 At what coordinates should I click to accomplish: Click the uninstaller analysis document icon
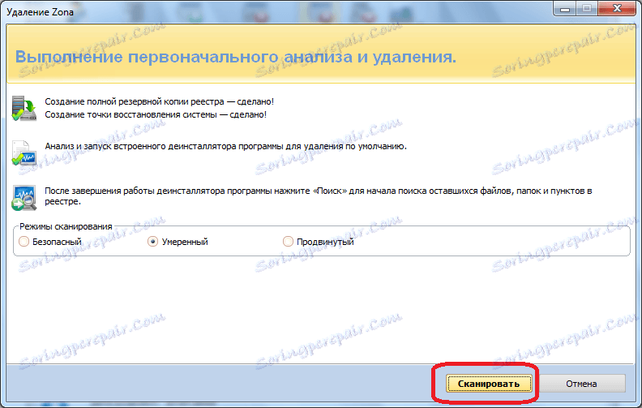pyautogui.click(x=24, y=153)
